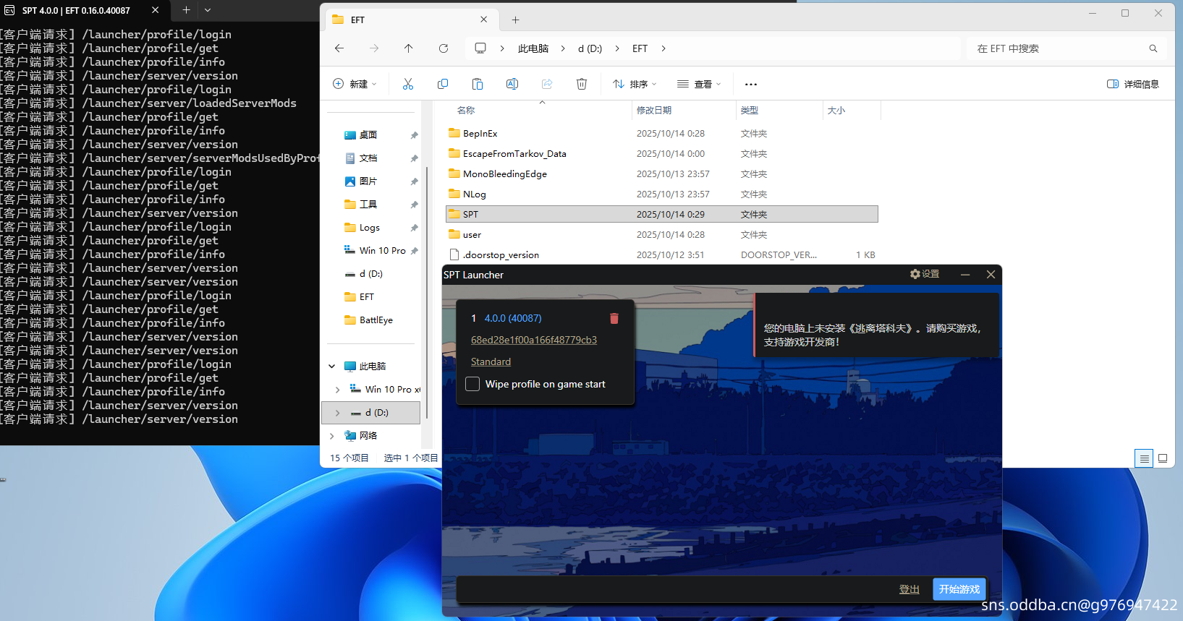Click the Paste clipboard icon
The image size is (1183, 621).
tap(478, 84)
